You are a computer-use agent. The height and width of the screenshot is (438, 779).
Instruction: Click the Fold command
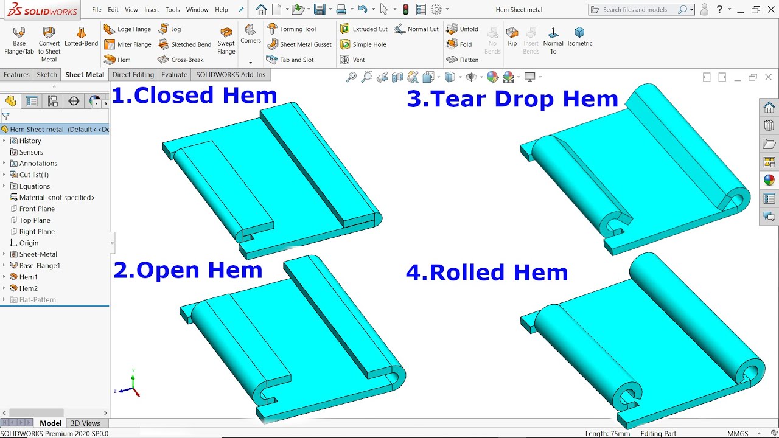(x=459, y=44)
